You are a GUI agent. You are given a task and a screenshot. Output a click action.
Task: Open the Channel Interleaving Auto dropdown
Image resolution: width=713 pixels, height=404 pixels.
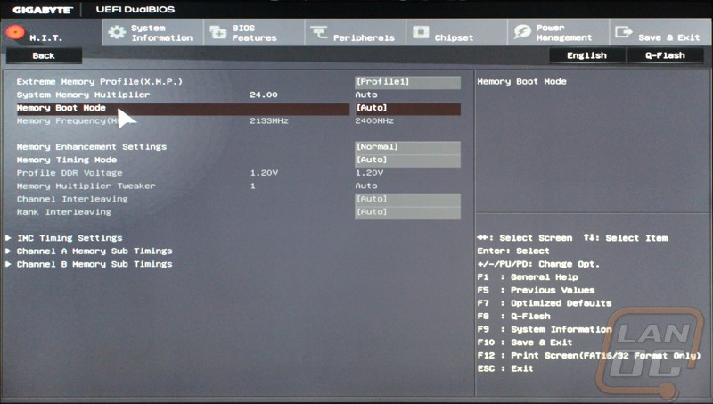[x=407, y=199]
